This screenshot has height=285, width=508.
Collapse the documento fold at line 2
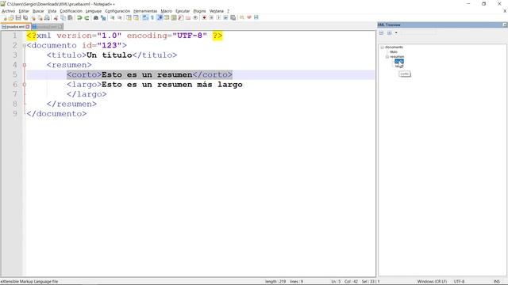25,46
